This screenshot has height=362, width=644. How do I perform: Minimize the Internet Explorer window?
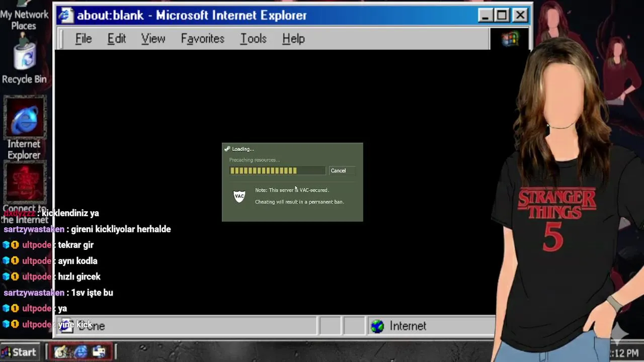pos(485,16)
